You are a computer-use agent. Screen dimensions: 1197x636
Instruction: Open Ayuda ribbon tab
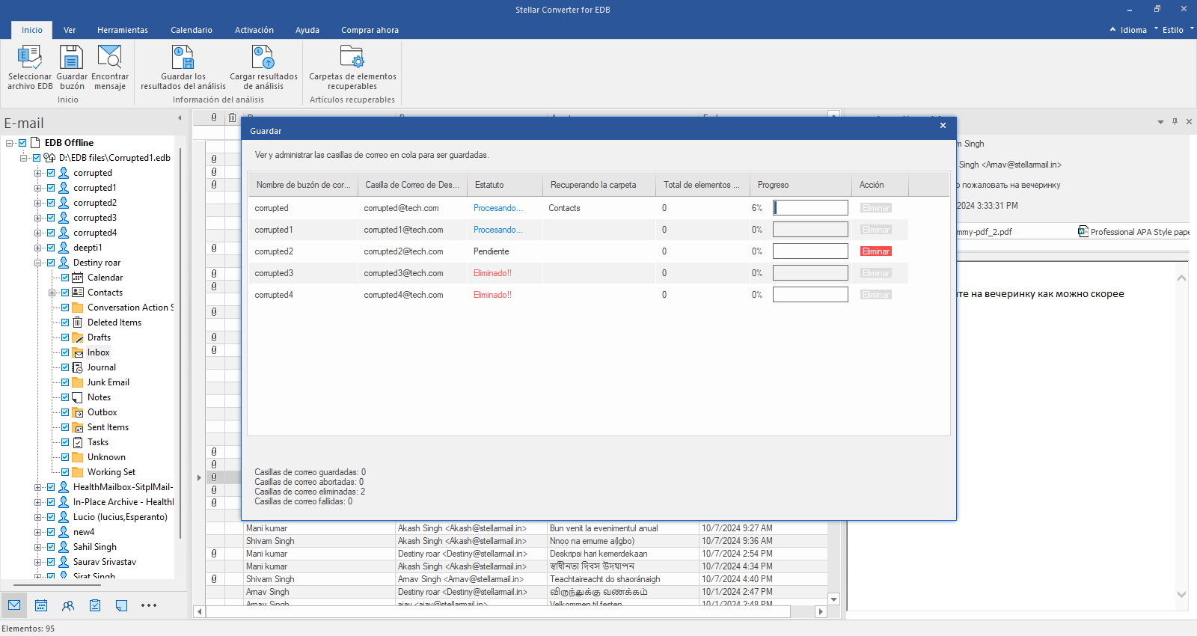pos(307,30)
